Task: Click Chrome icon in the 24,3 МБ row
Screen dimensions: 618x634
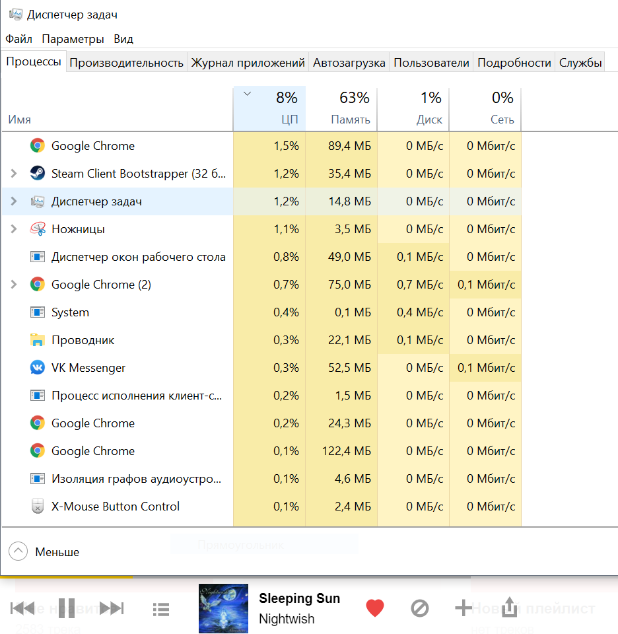Action: pyautogui.click(x=37, y=423)
